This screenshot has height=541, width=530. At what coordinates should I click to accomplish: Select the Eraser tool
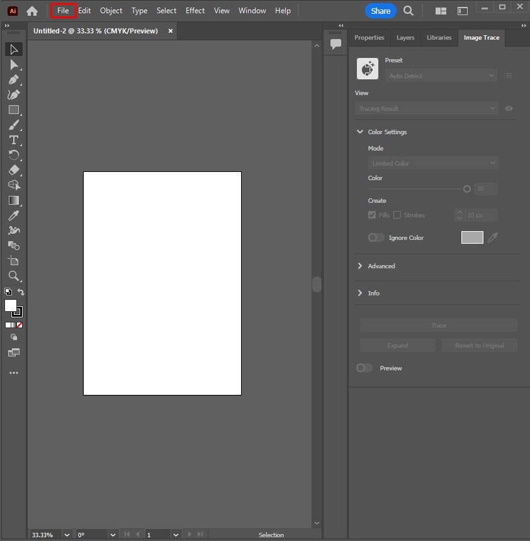(x=13, y=170)
